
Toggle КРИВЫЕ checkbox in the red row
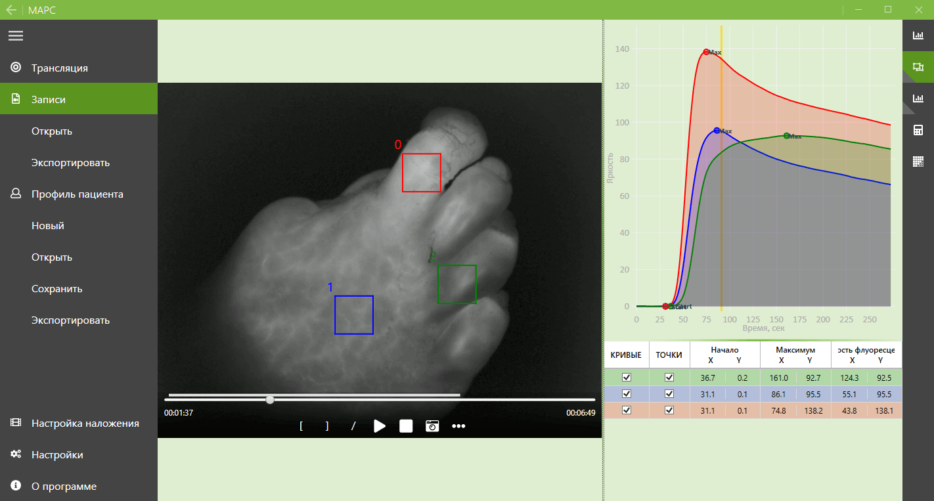tap(627, 410)
